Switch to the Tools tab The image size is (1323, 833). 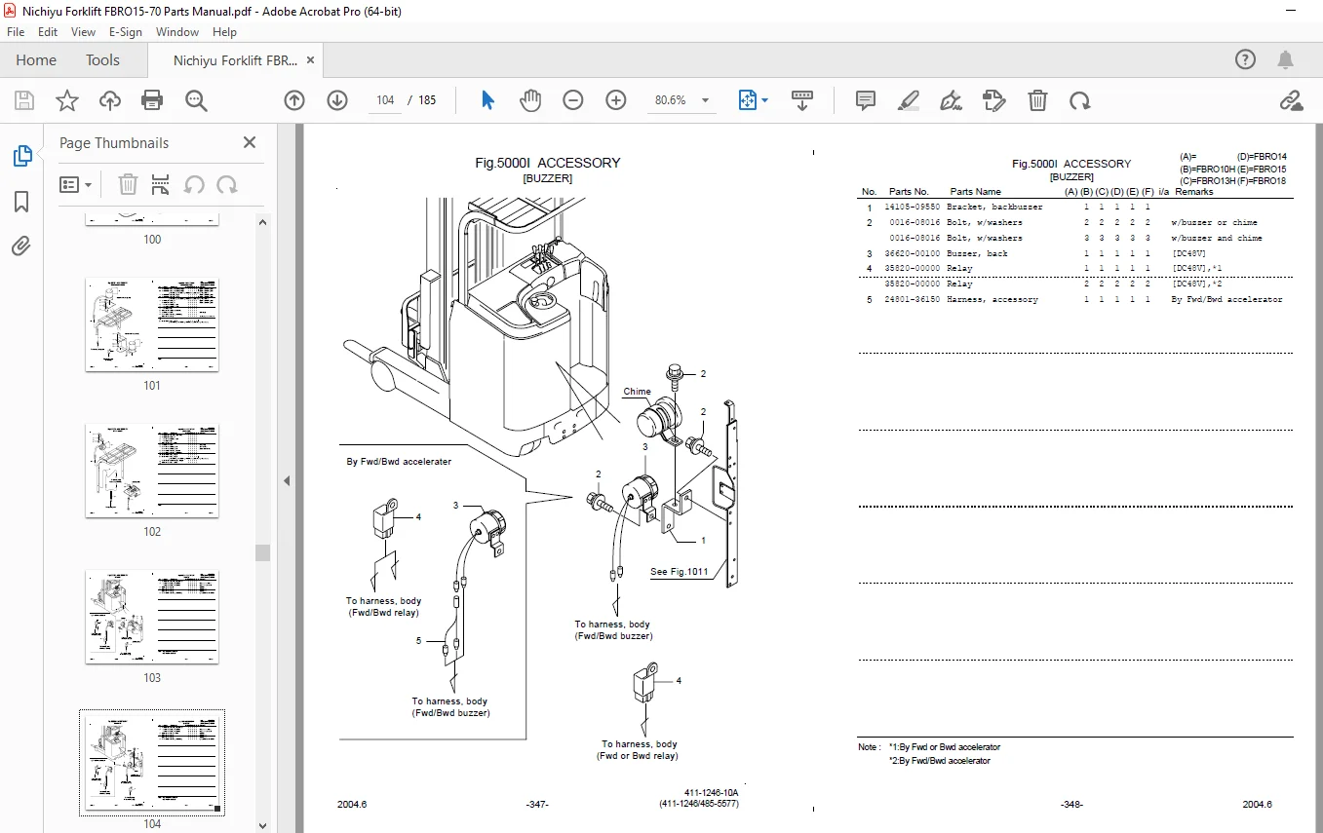[102, 59]
